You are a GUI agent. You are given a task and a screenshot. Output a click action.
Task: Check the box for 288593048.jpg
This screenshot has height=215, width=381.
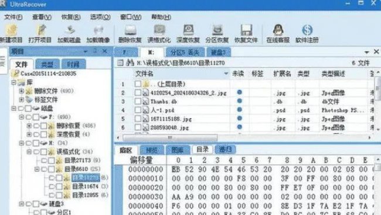pyautogui.click(x=138, y=127)
